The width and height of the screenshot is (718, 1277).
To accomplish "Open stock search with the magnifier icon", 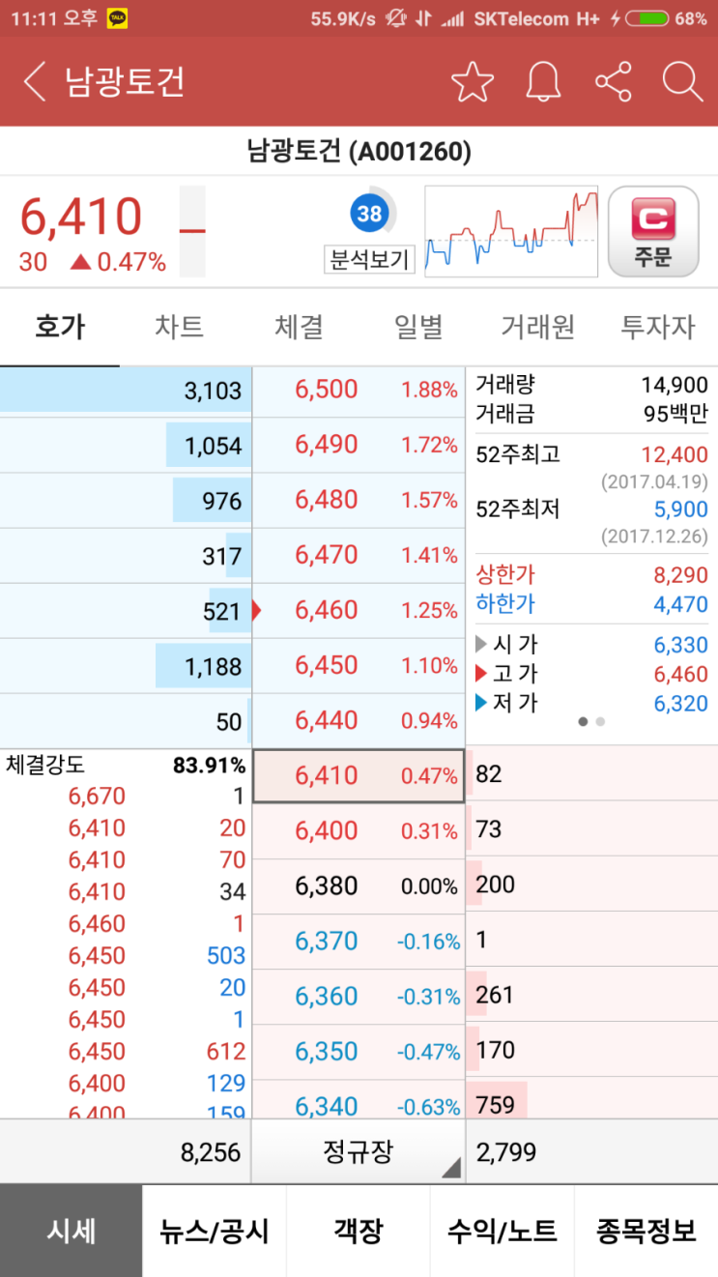I will [683, 82].
